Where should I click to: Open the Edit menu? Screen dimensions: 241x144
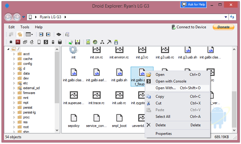pos(12,27)
